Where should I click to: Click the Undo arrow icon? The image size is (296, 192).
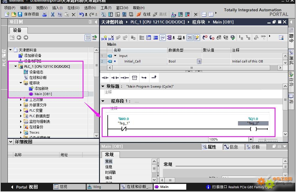81,14
